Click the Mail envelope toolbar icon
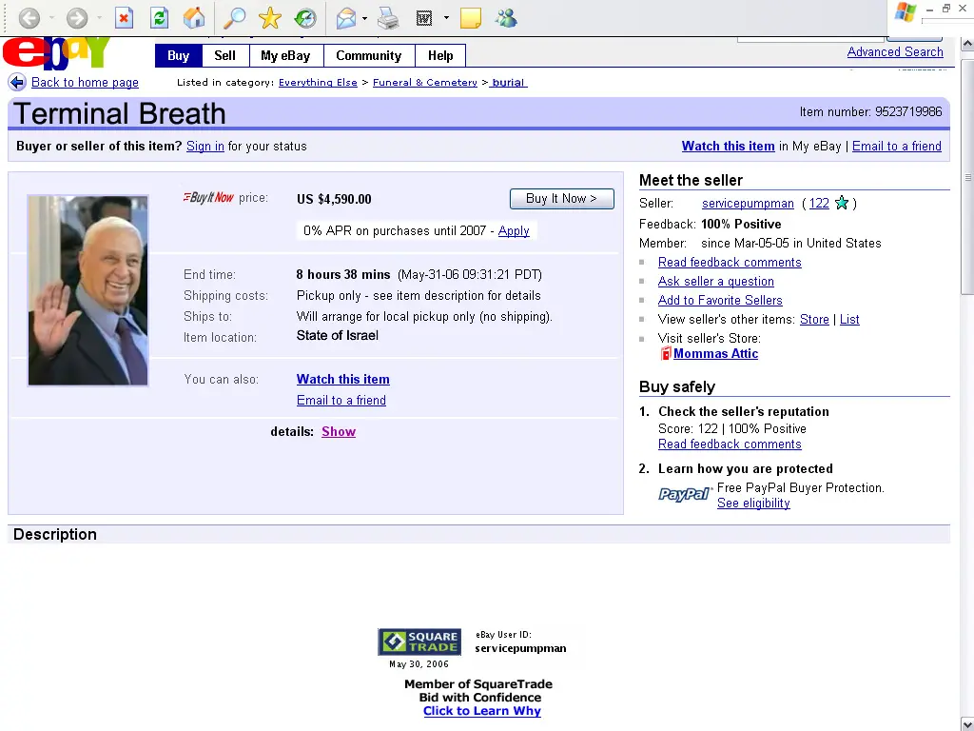The image size is (974, 731). (x=346, y=19)
